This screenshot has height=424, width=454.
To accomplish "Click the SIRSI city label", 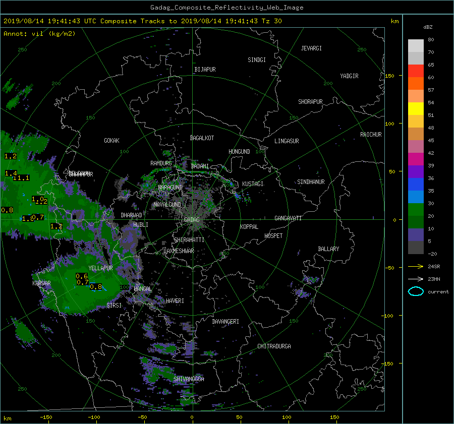I will (x=114, y=306).
